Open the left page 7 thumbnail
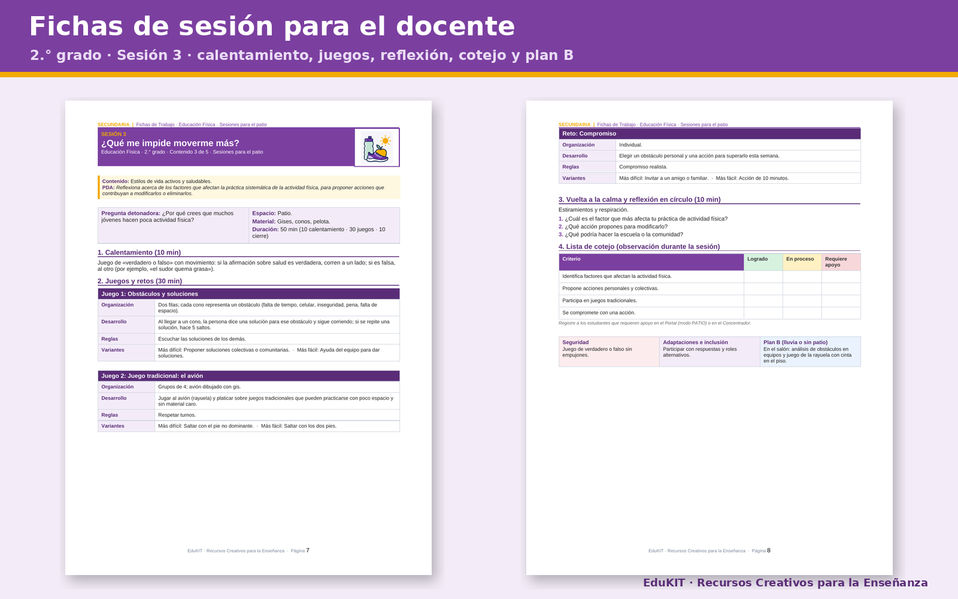This screenshot has width=958, height=599. coord(248,338)
